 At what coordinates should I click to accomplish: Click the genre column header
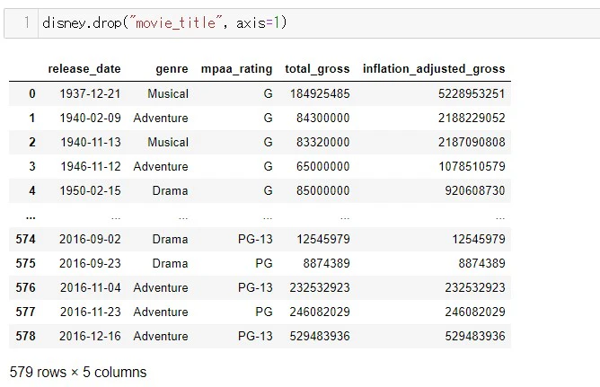[x=172, y=69]
